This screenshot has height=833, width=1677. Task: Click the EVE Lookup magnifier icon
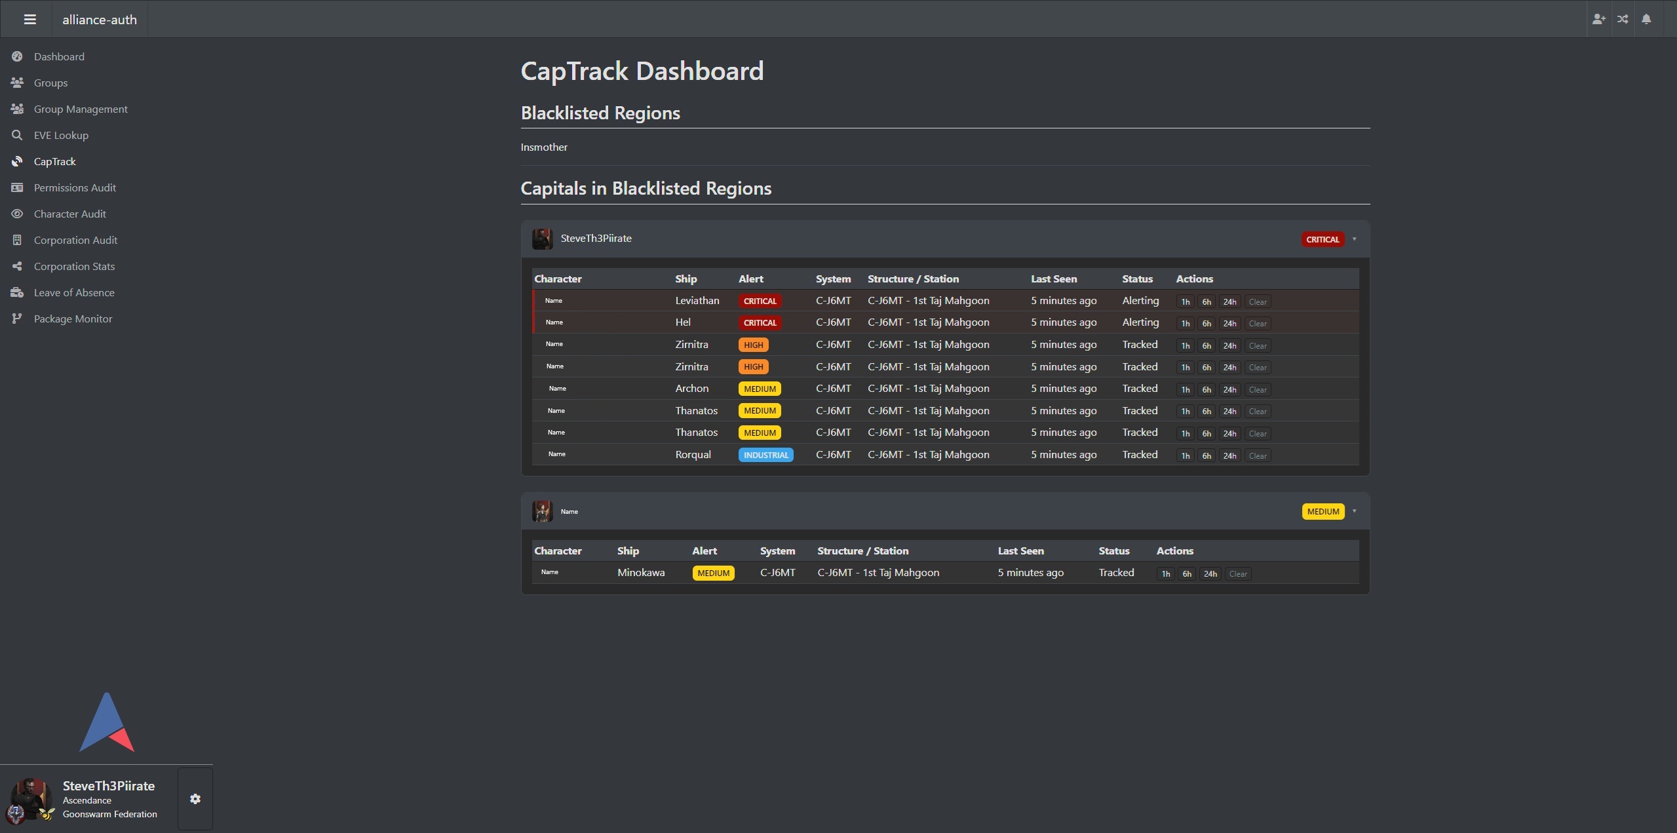[17, 135]
